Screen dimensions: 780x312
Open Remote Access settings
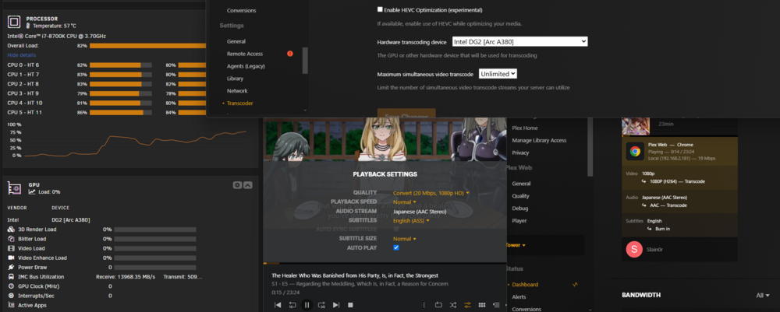(245, 54)
